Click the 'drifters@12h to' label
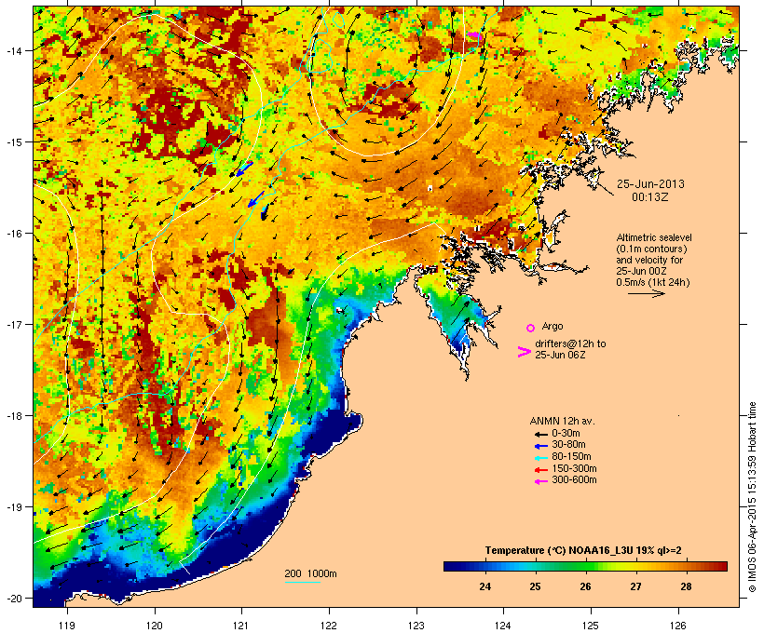The width and height of the screenshot is (764, 633). [x=570, y=343]
